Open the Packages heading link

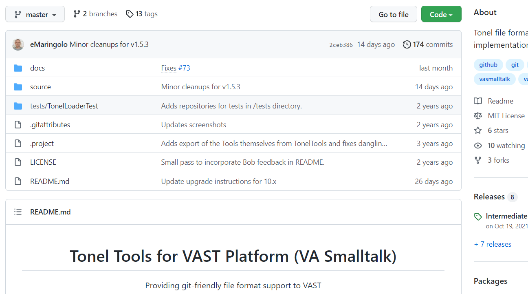click(491, 281)
